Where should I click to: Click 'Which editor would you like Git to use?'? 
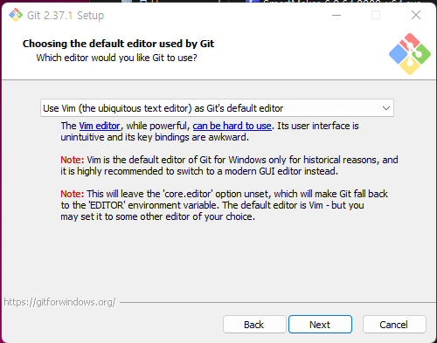[116, 58]
